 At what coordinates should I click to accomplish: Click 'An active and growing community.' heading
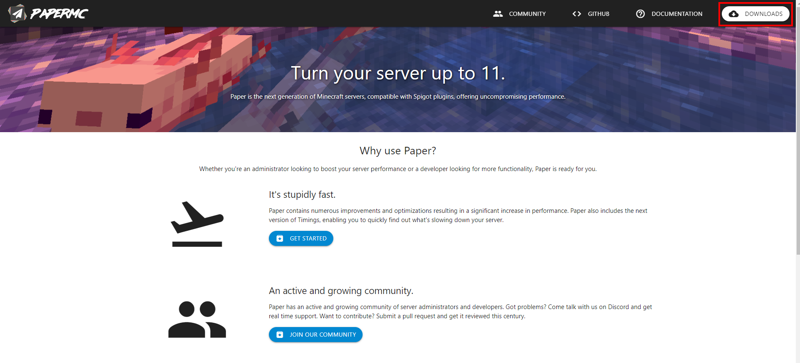[x=341, y=291]
